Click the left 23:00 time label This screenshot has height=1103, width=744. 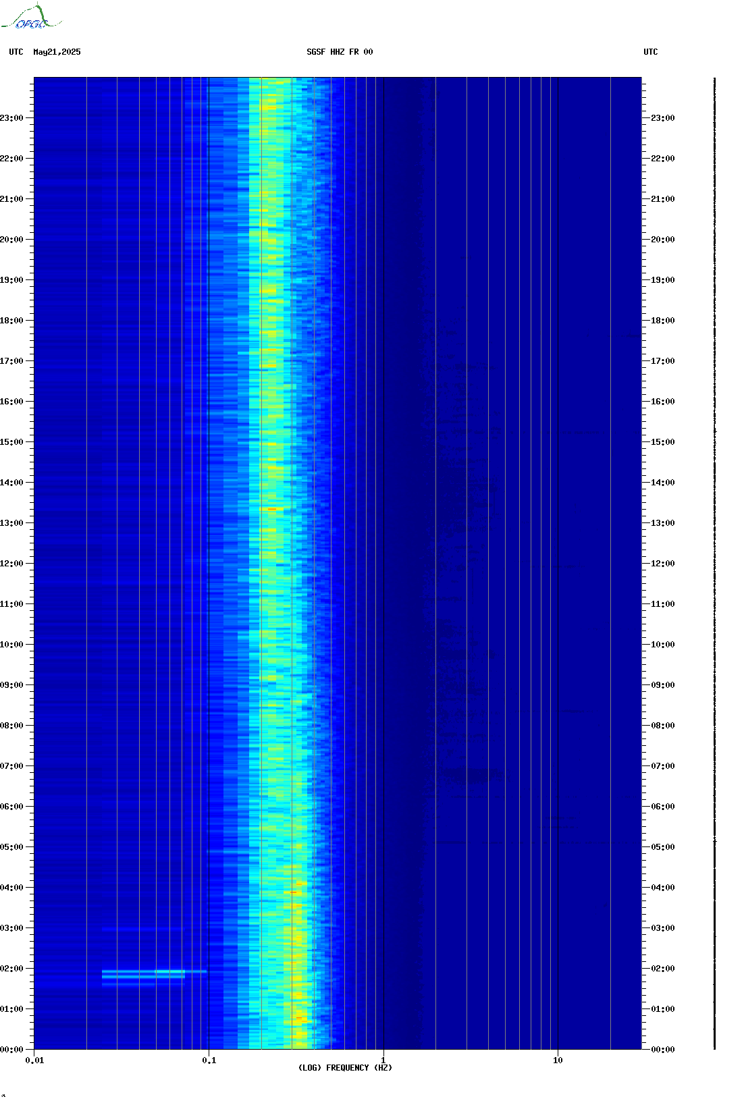pyautogui.click(x=11, y=118)
